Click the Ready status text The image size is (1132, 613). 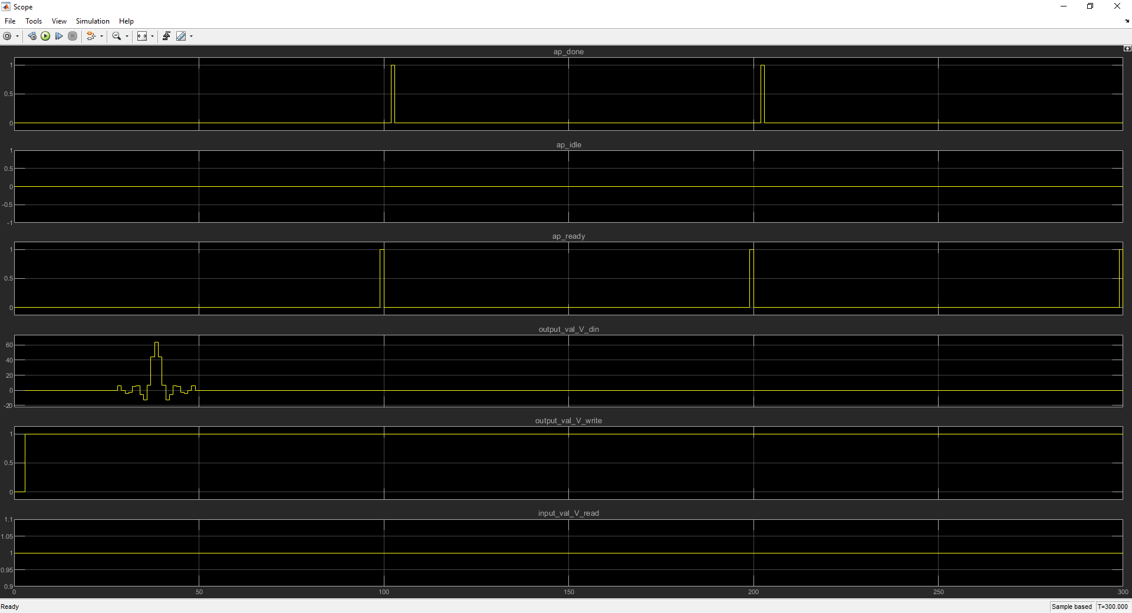[10, 607]
